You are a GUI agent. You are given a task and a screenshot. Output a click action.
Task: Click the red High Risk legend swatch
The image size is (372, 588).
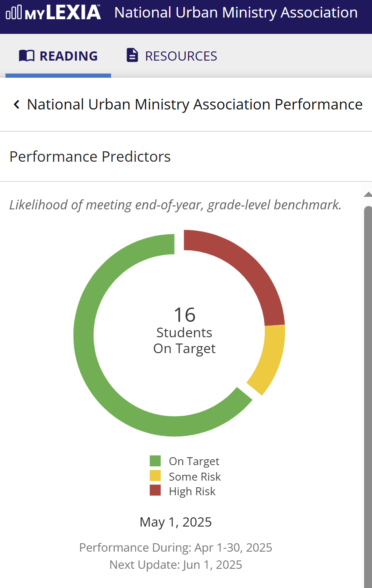tap(155, 491)
